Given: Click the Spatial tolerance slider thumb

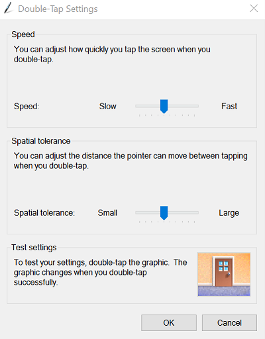Looking at the screenshot, I should pos(164,213).
